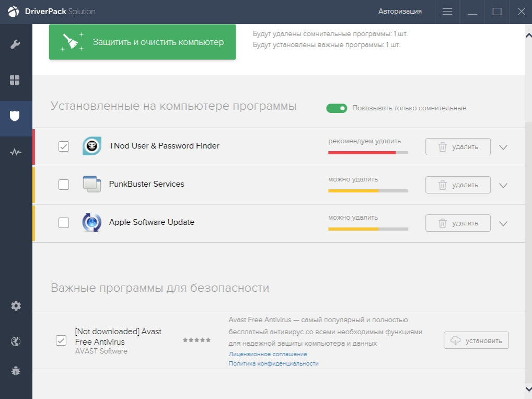This screenshot has height=399, width=532.
Task: Open settings gear in sidebar
Action: coord(16,306)
